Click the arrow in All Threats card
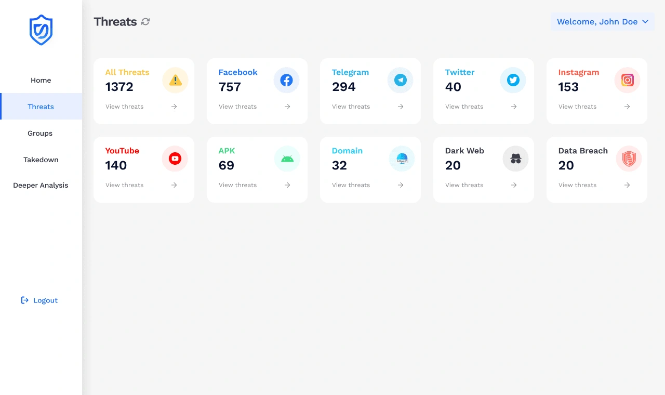This screenshot has width=665, height=395. (x=174, y=107)
